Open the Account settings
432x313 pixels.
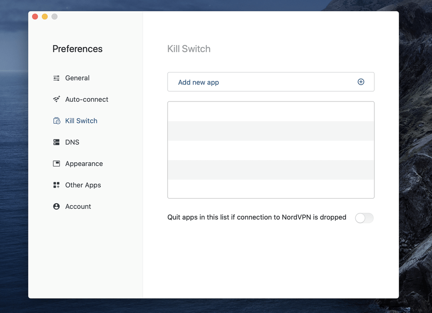click(x=78, y=206)
